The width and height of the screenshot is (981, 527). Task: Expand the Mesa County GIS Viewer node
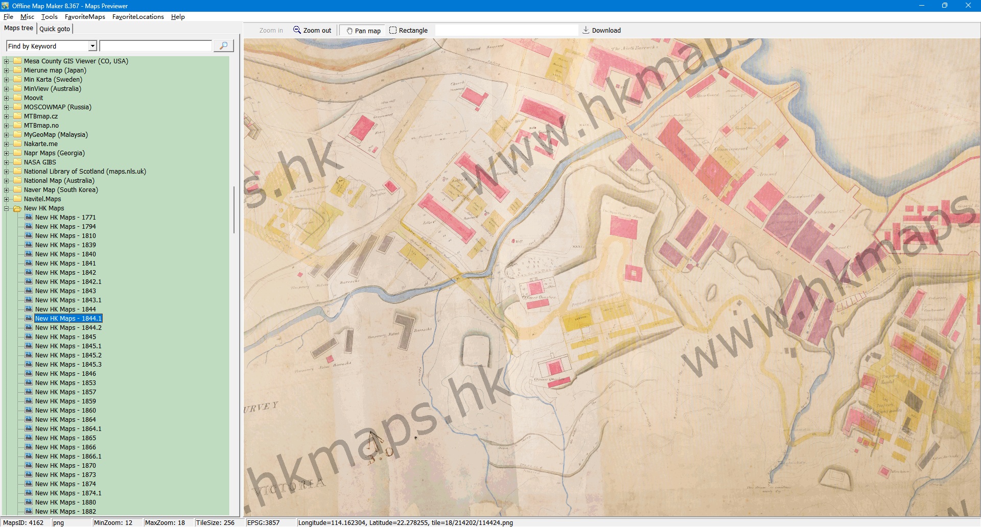pyautogui.click(x=7, y=61)
